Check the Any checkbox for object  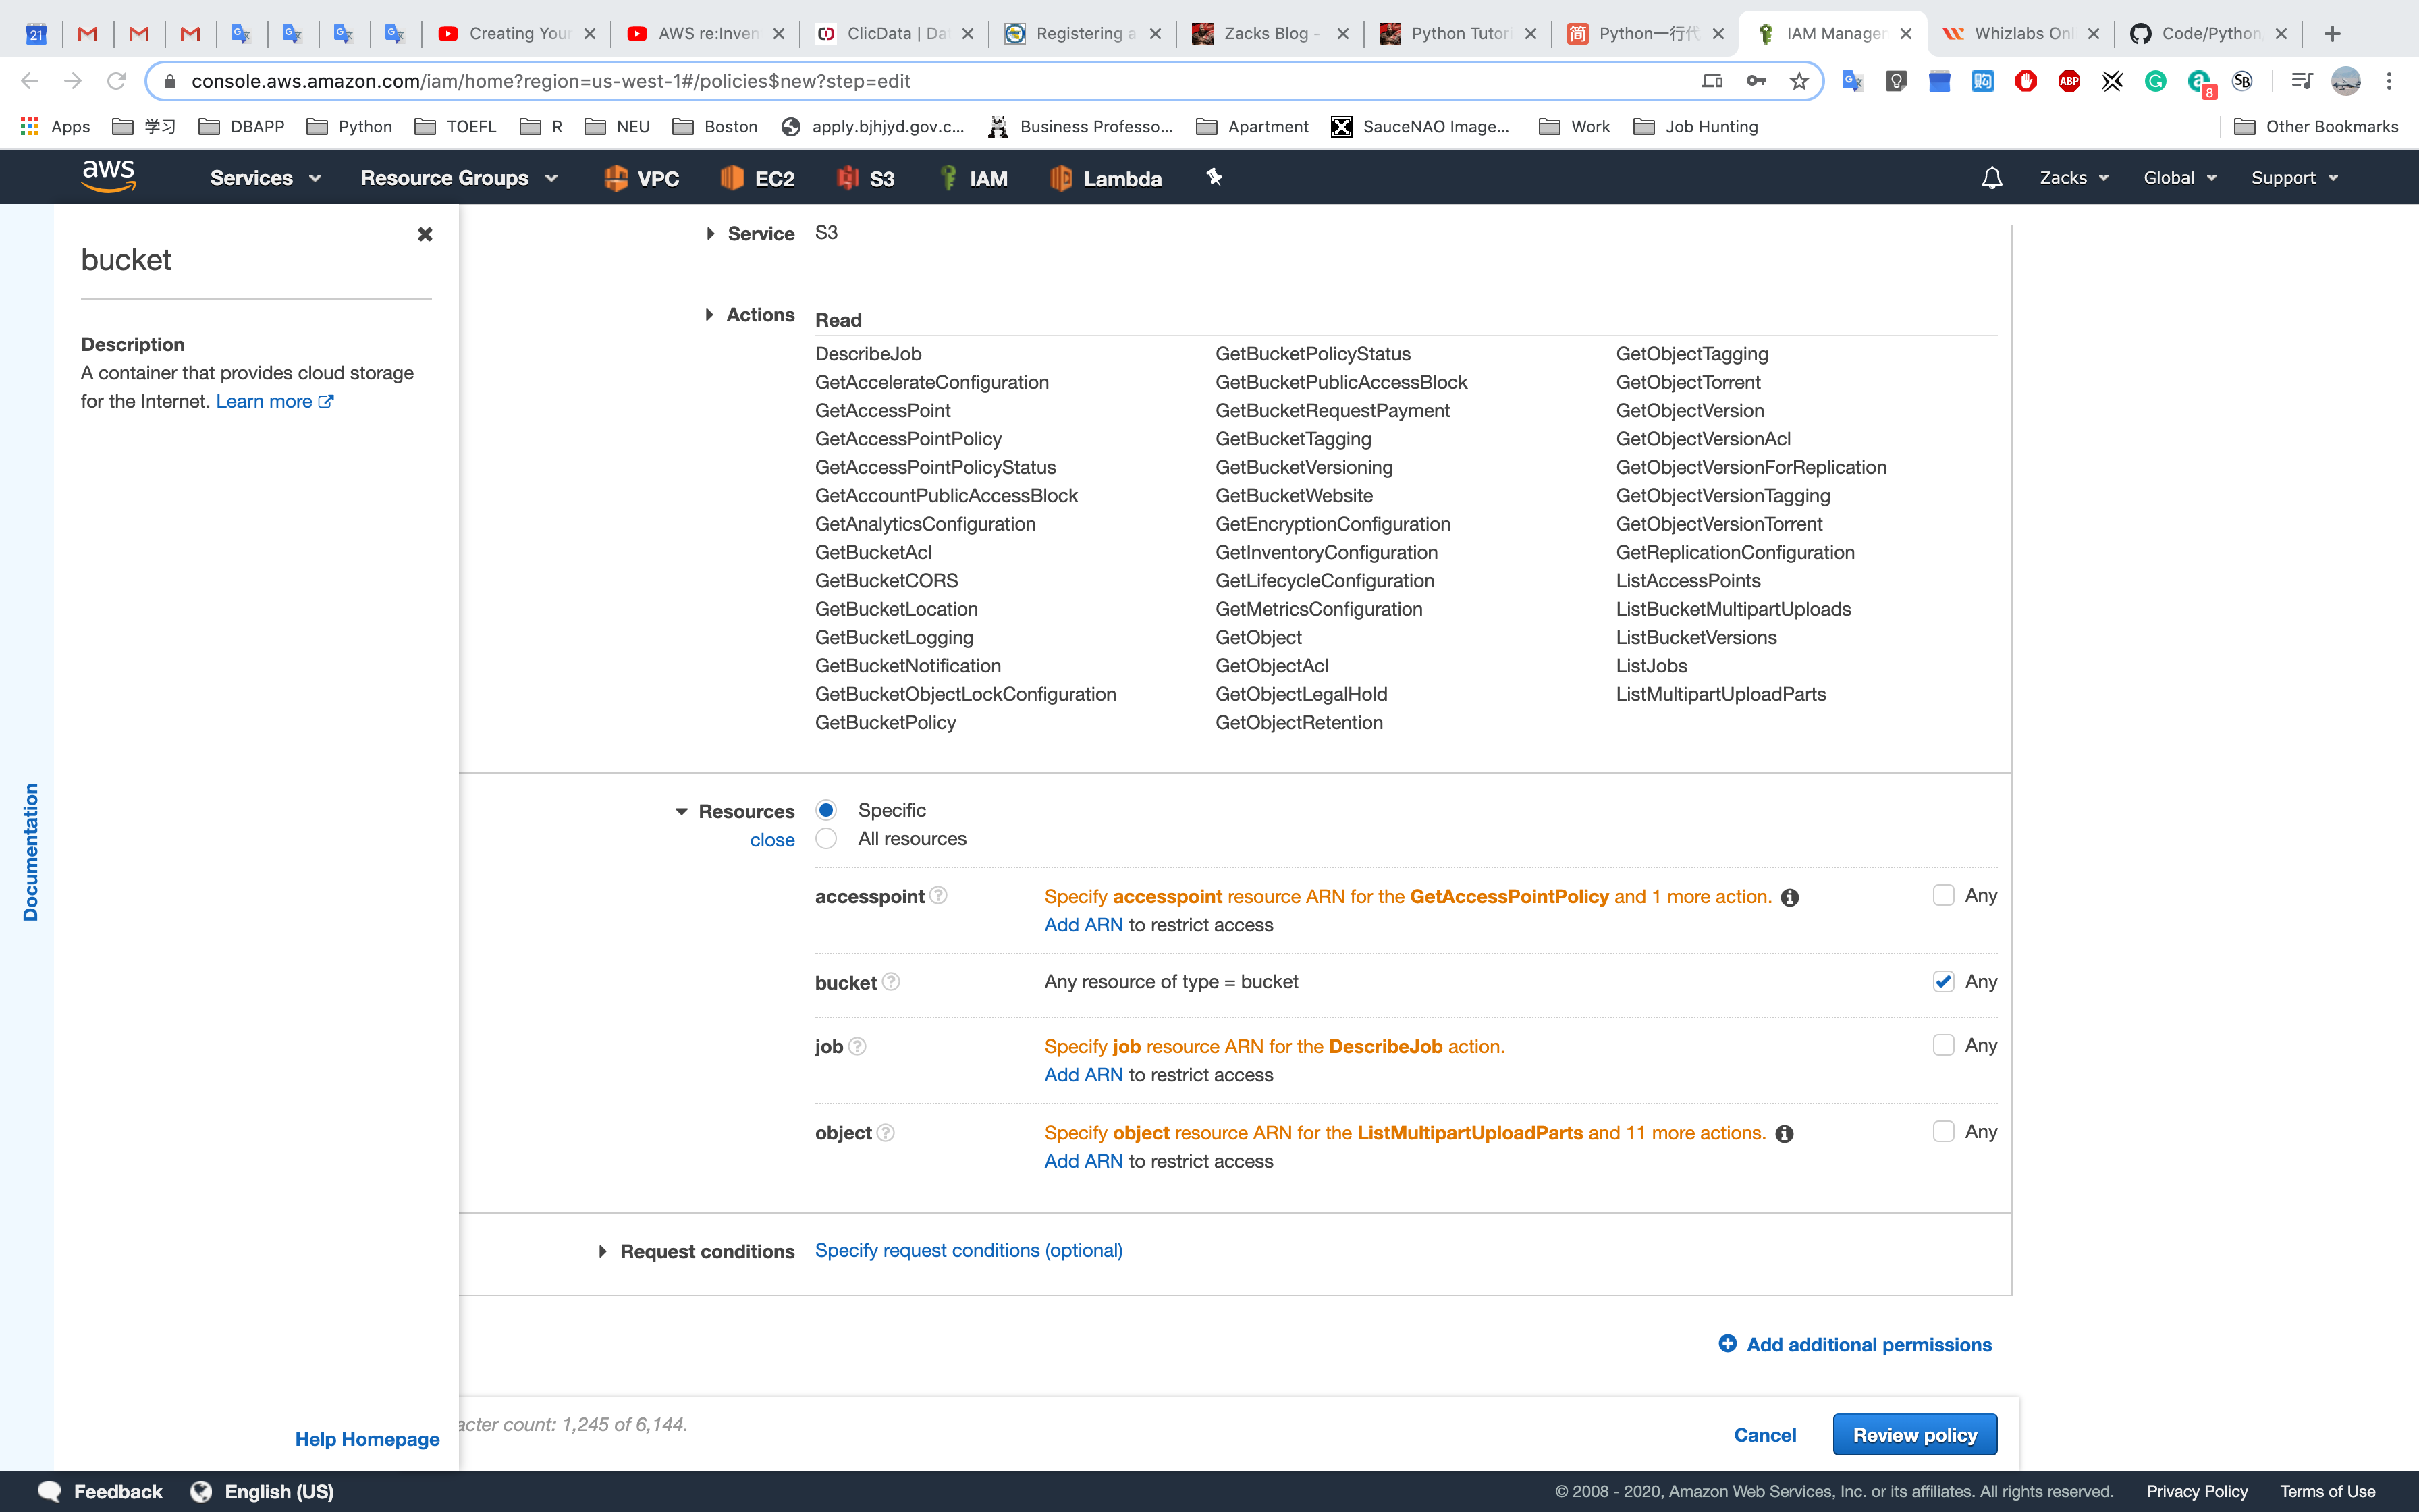tap(1942, 1131)
